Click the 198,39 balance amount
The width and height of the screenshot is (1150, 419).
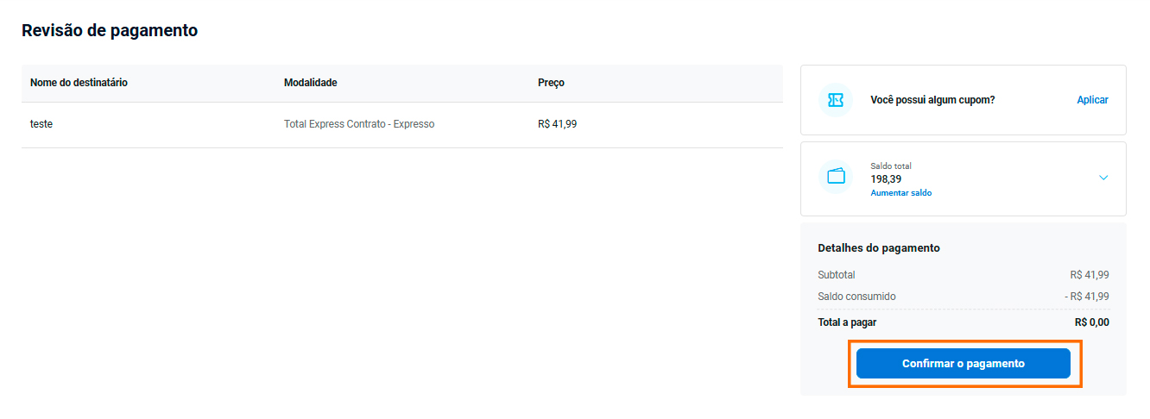coord(886,179)
